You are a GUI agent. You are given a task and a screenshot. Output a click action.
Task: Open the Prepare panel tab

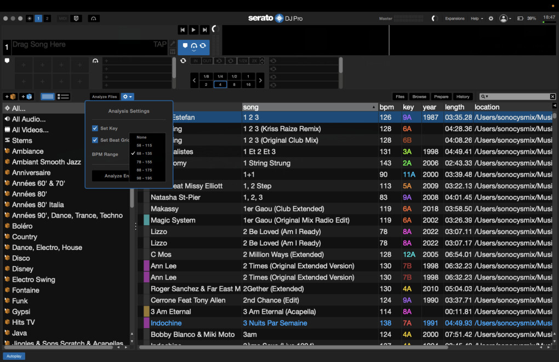pyautogui.click(x=441, y=97)
